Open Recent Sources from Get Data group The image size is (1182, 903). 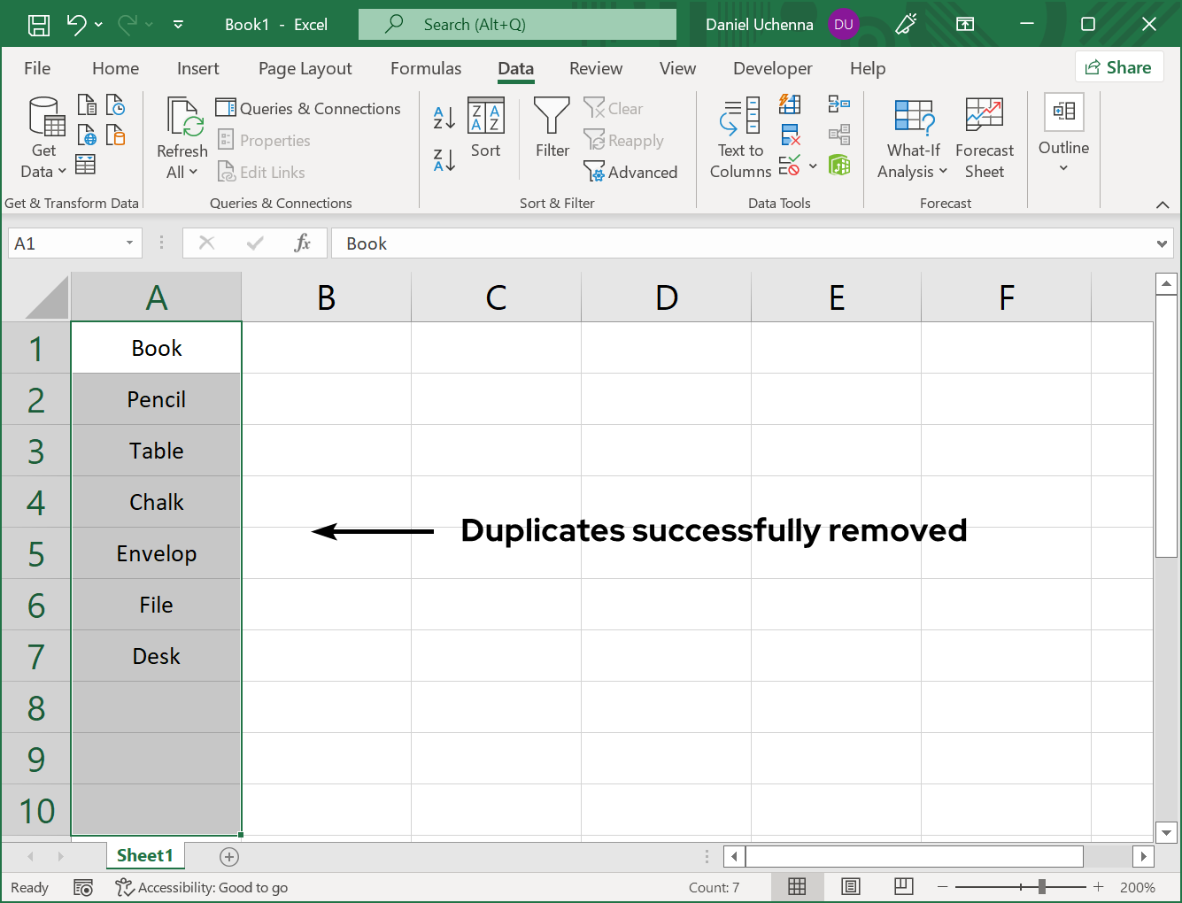[x=116, y=104]
